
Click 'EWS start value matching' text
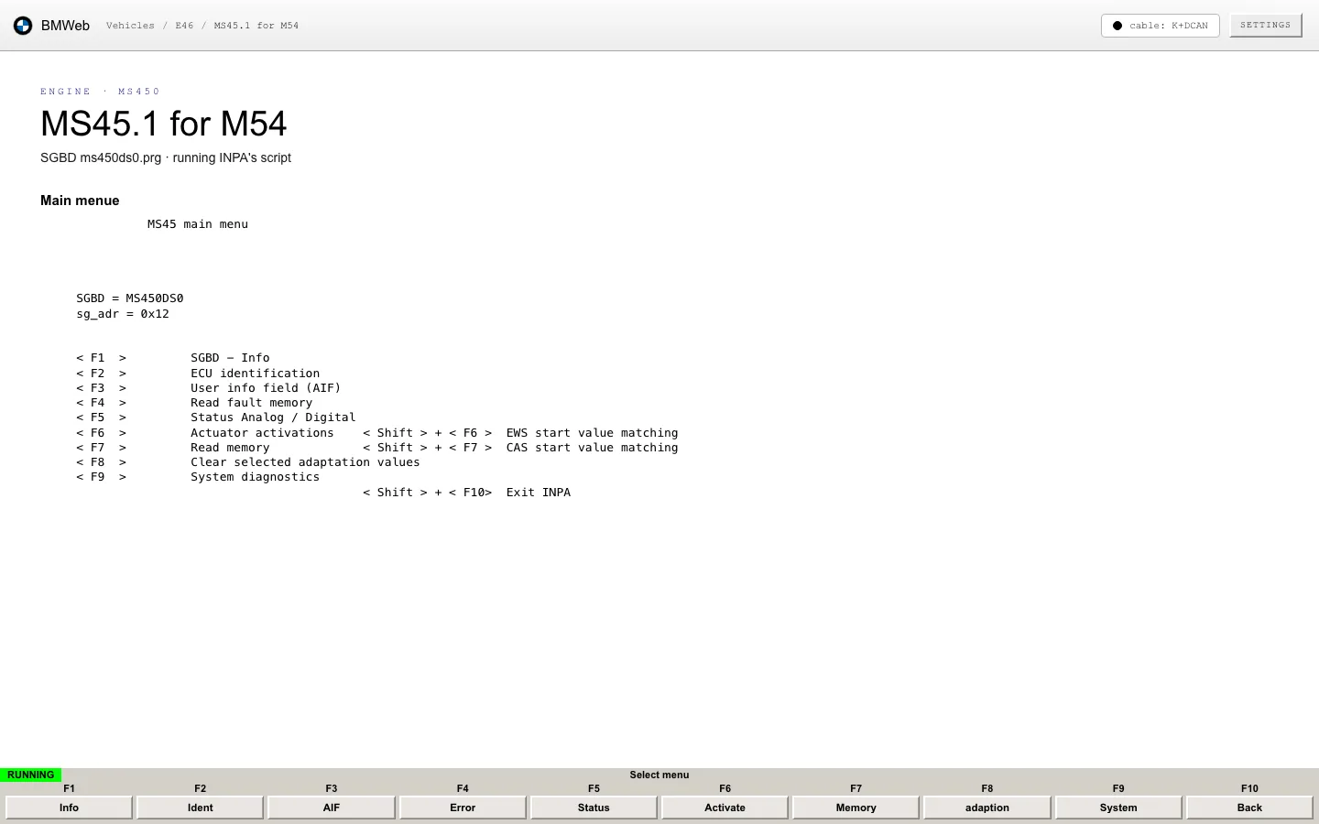592,433
